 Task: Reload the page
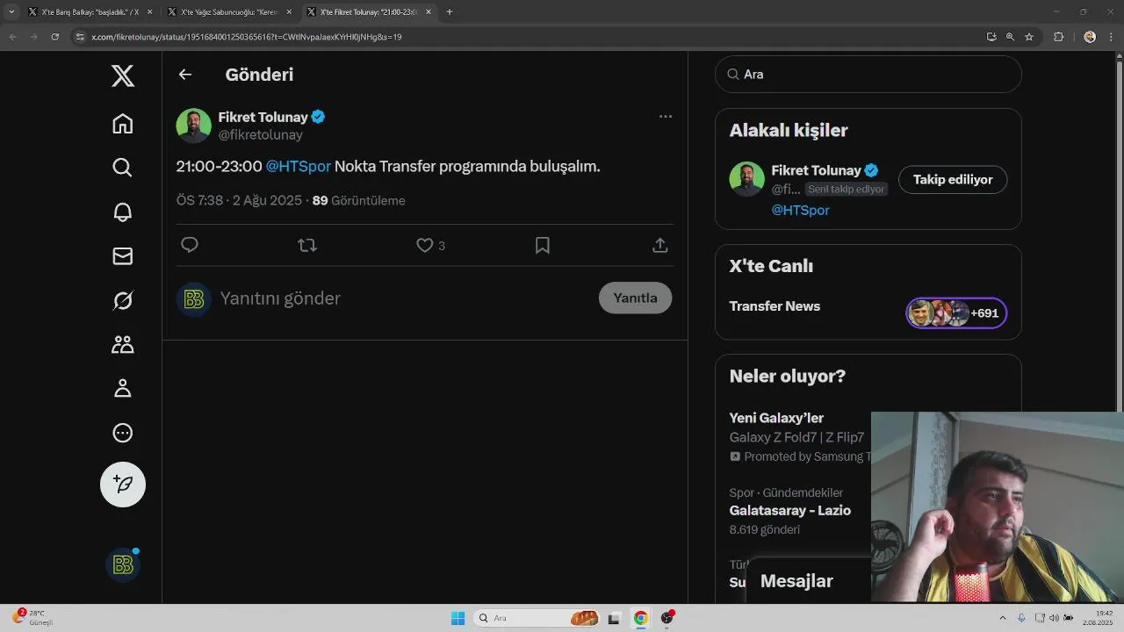pos(55,37)
